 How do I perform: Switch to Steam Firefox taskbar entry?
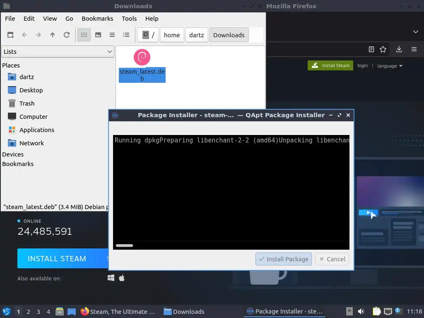tap(118, 311)
